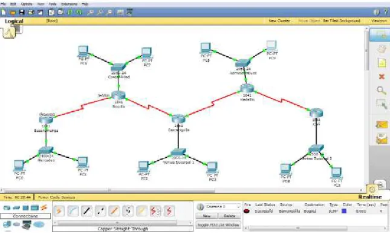Click the green Undo icon
390x234 pixels.
click(70, 12)
